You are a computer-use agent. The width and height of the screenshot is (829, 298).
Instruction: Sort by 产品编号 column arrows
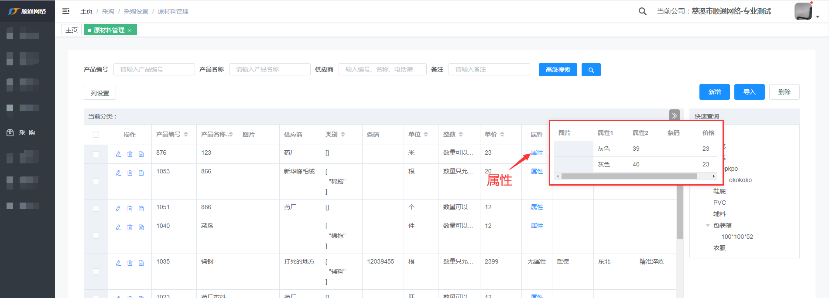tap(186, 135)
